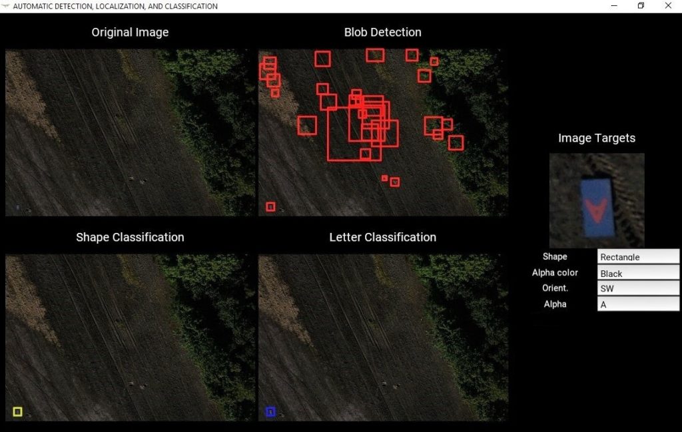
Task: Click the small red box at blob panel bottom-left
Action: coord(270,206)
